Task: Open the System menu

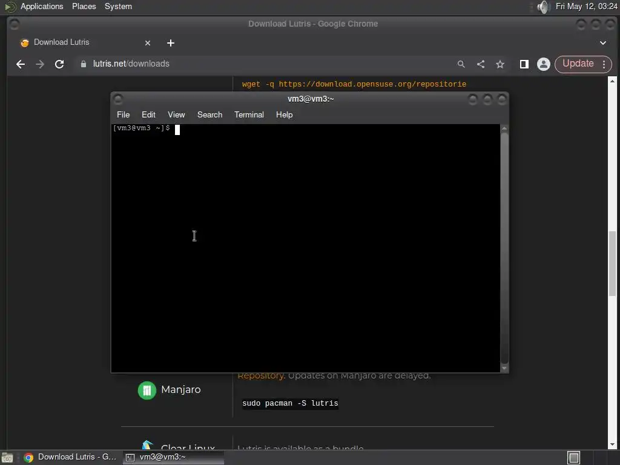Action: (118, 7)
